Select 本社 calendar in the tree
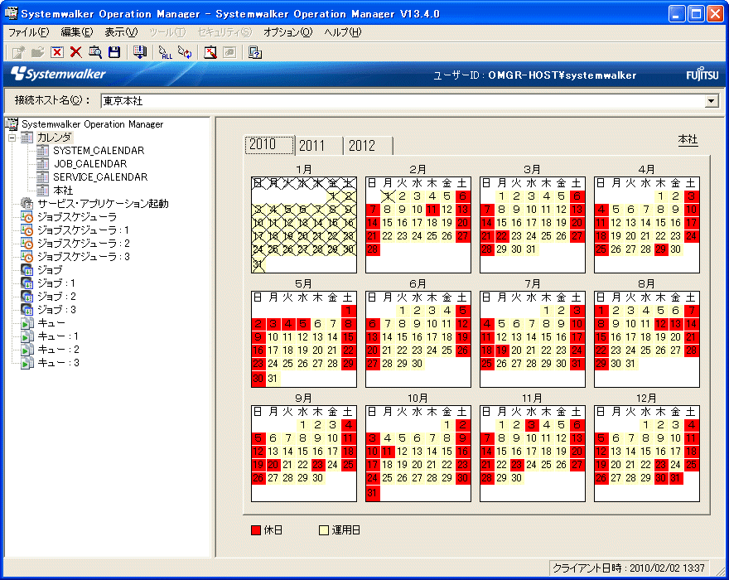This screenshot has width=729, height=580. (x=63, y=191)
